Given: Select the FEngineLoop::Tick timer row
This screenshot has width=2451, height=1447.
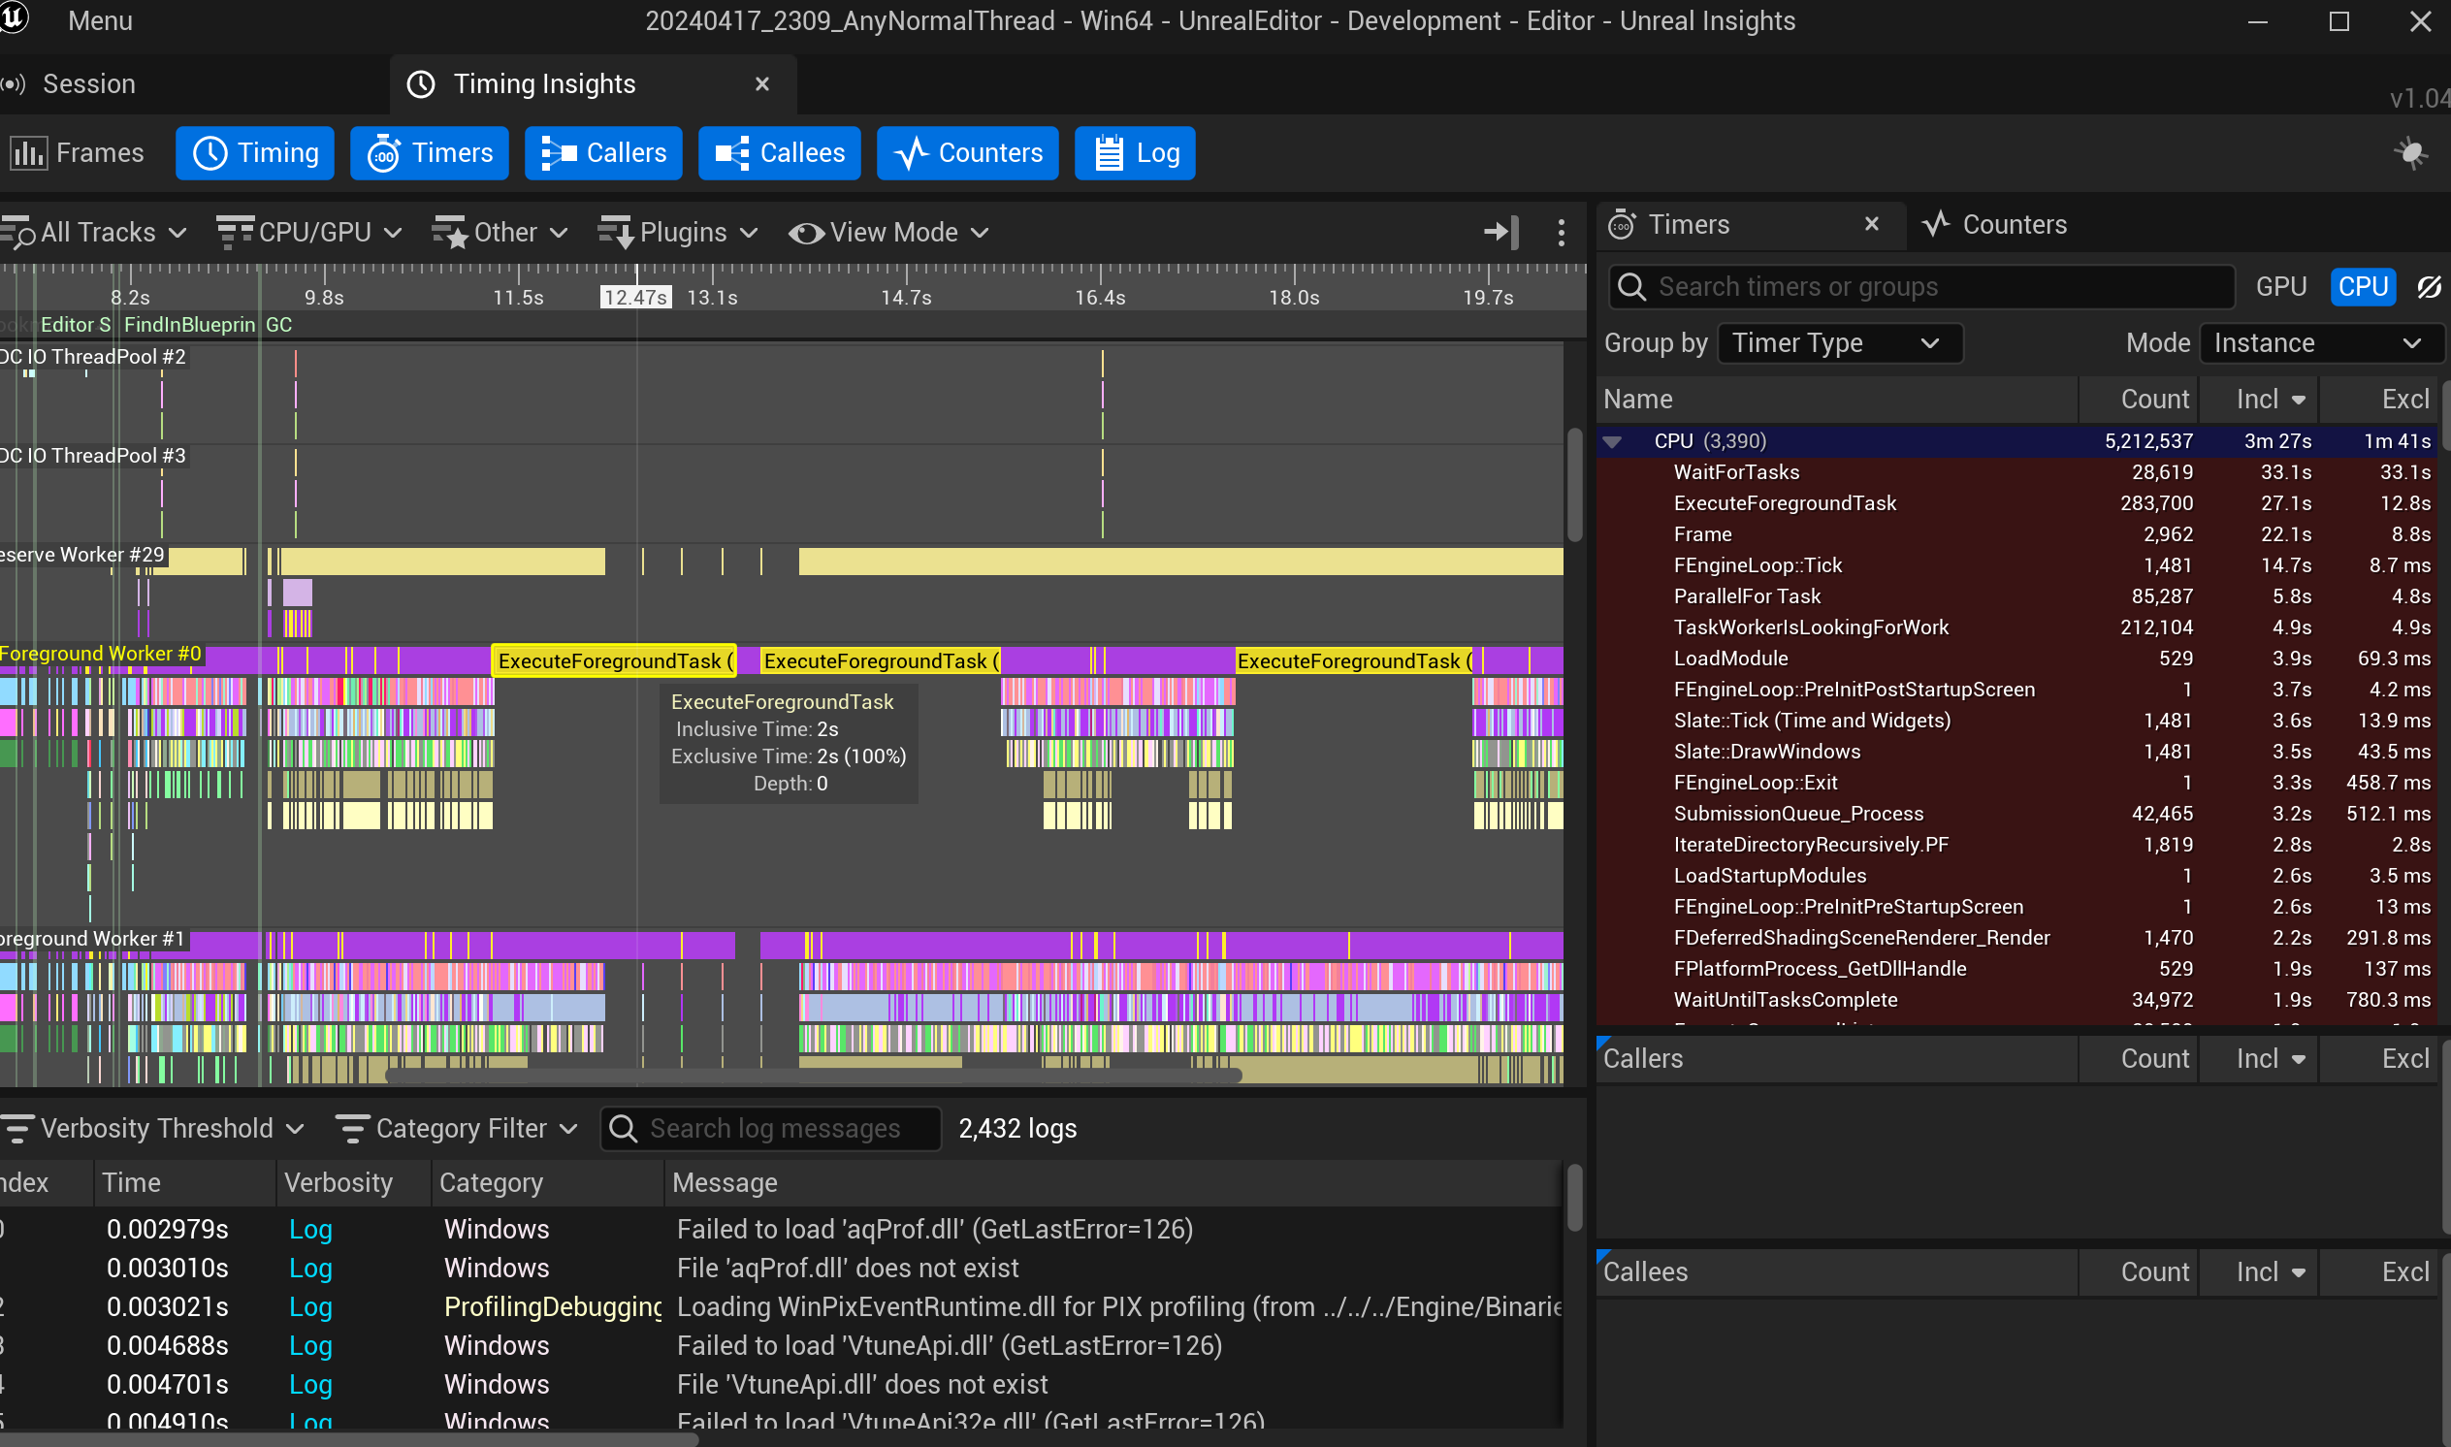Looking at the screenshot, I should pos(2017,565).
